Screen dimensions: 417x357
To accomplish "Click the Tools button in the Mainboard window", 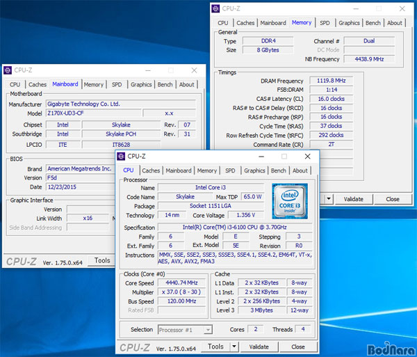I will [x=102, y=260].
